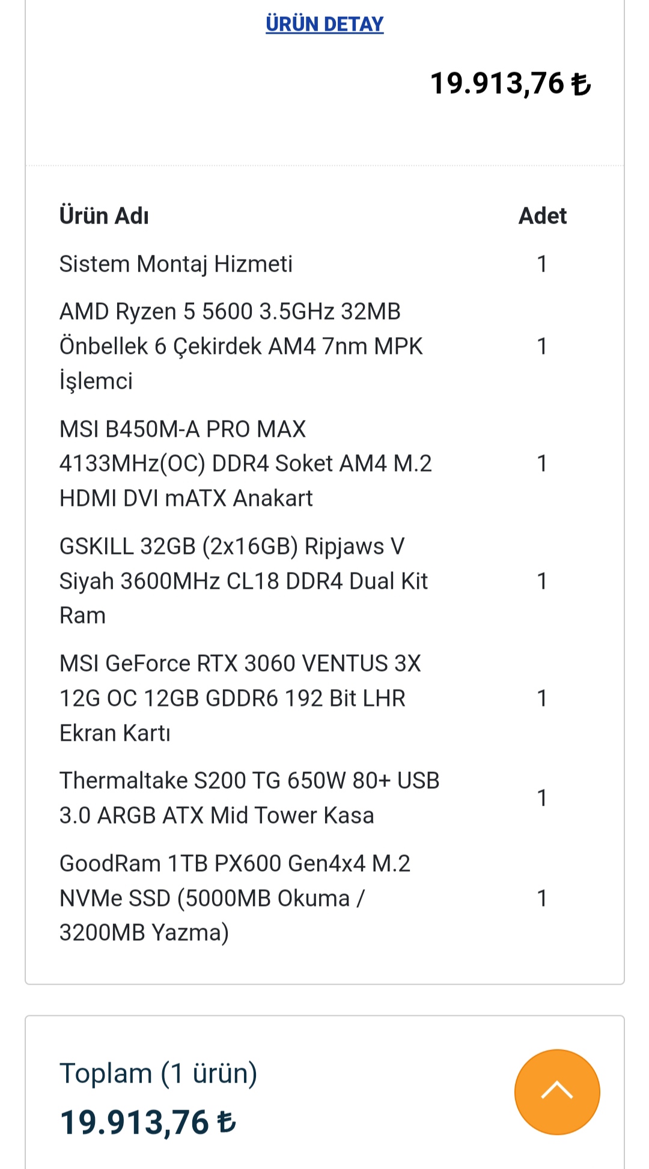Select the Thermaltake S200 TG case item
This screenshot has width=649, height=1169.
(x=249, y=798)
